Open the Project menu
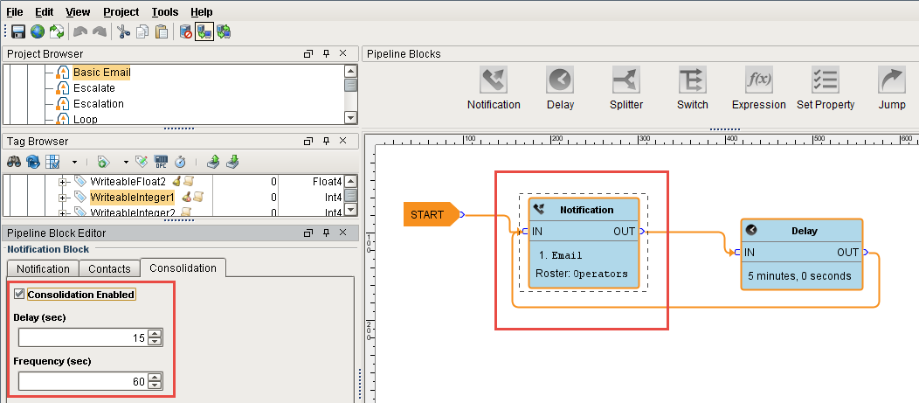This screenshot has width=919, height=403. pos(121,12)
